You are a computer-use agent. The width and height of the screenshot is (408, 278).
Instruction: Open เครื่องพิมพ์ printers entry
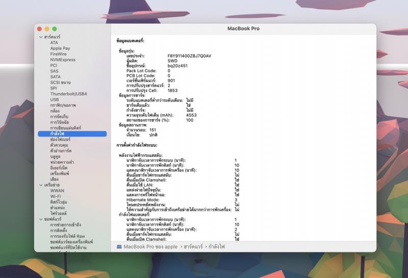coord(60,174)
